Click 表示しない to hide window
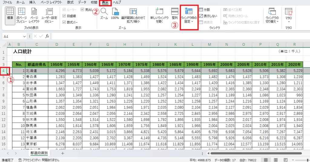Screen dimensions: 310x162 click(x=208, y=16)
